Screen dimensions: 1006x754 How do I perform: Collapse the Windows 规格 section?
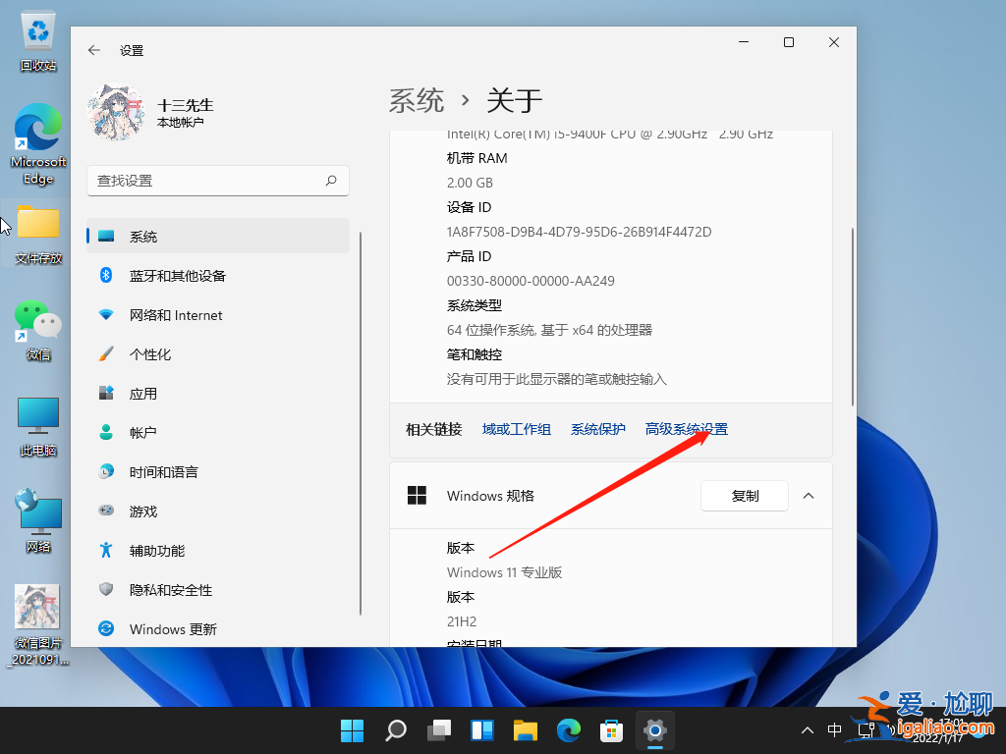pos(808,496)
